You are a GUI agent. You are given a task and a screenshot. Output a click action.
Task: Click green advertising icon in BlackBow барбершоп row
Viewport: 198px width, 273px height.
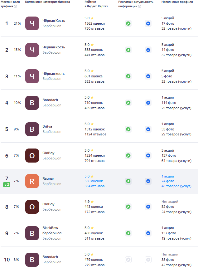point(128,233)
